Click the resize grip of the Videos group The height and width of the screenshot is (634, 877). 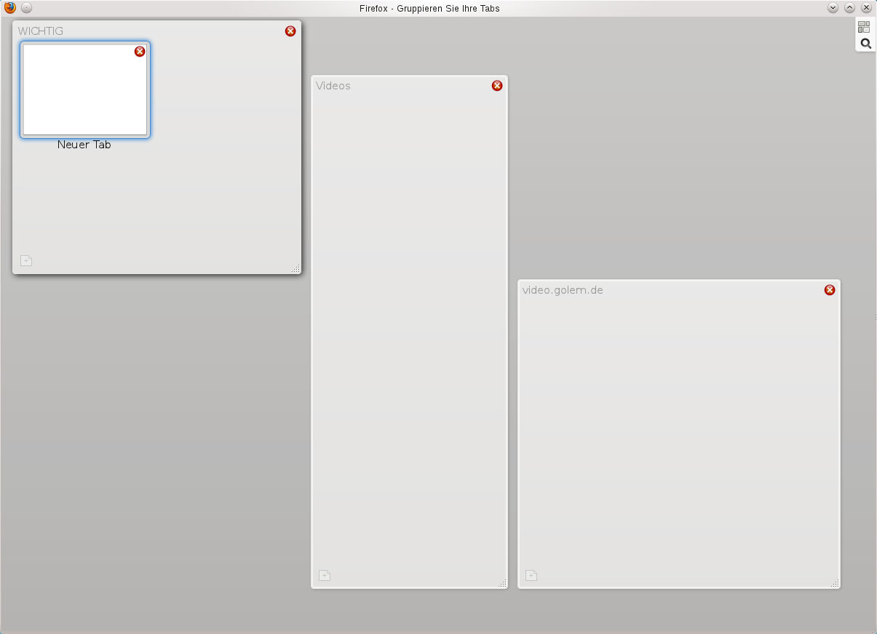pos(503,583)
